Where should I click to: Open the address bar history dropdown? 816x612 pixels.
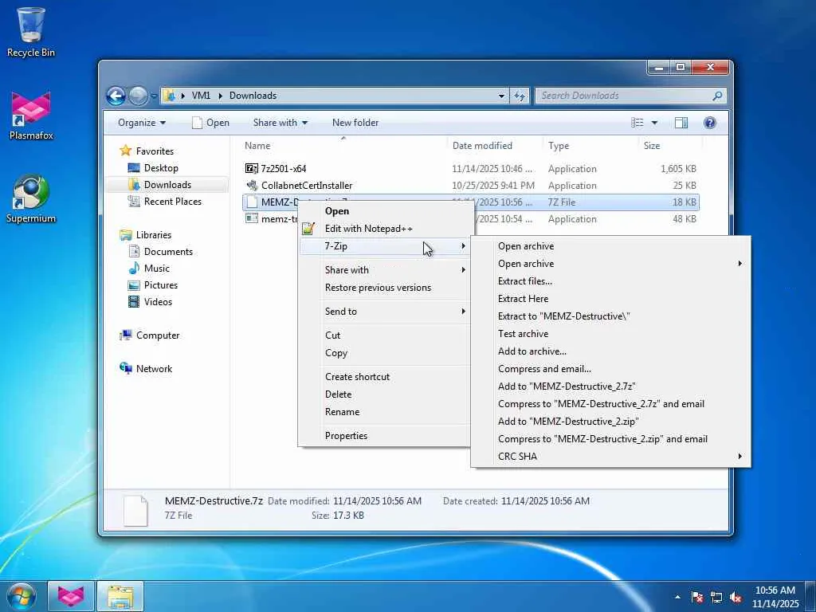tap(501, 96)
